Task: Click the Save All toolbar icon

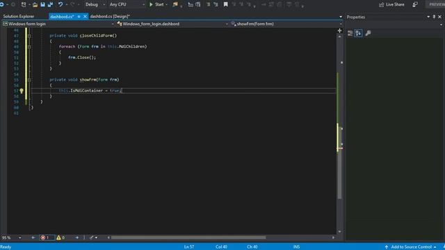Action: click(51, 5)
